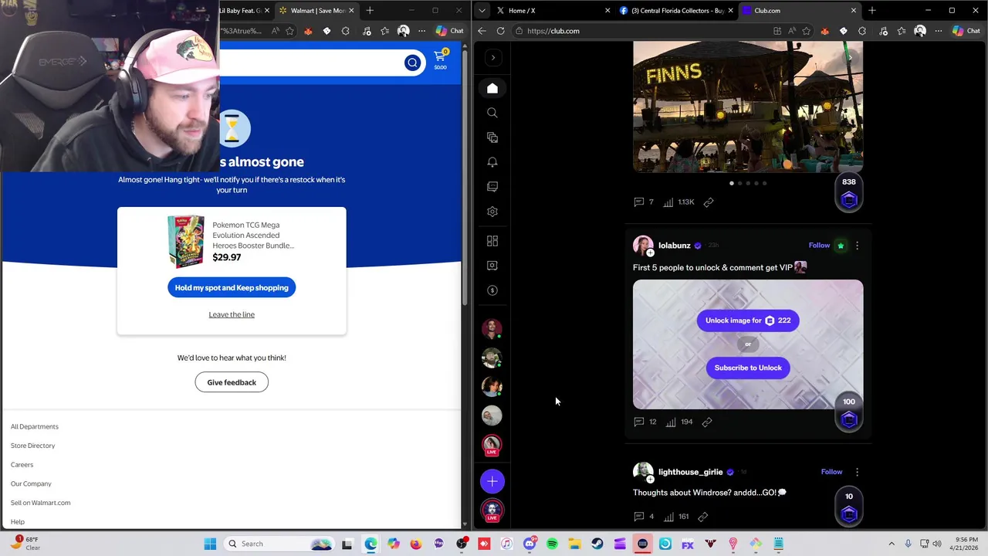Open dashboard grid icon in Club.com sidebar
The width and height of the screenshot is (988, 556).
pos(492,241)
